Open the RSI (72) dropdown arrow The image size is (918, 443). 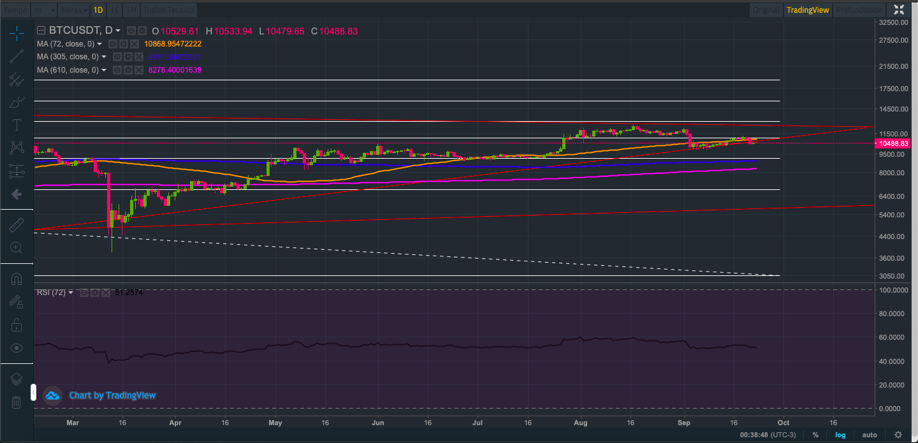click(71, 293)
